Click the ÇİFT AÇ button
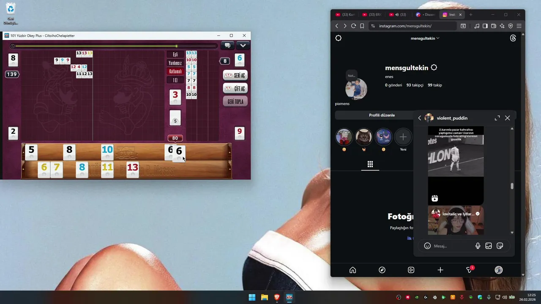This screenshot has width=541, height=304. click(235, 88)
